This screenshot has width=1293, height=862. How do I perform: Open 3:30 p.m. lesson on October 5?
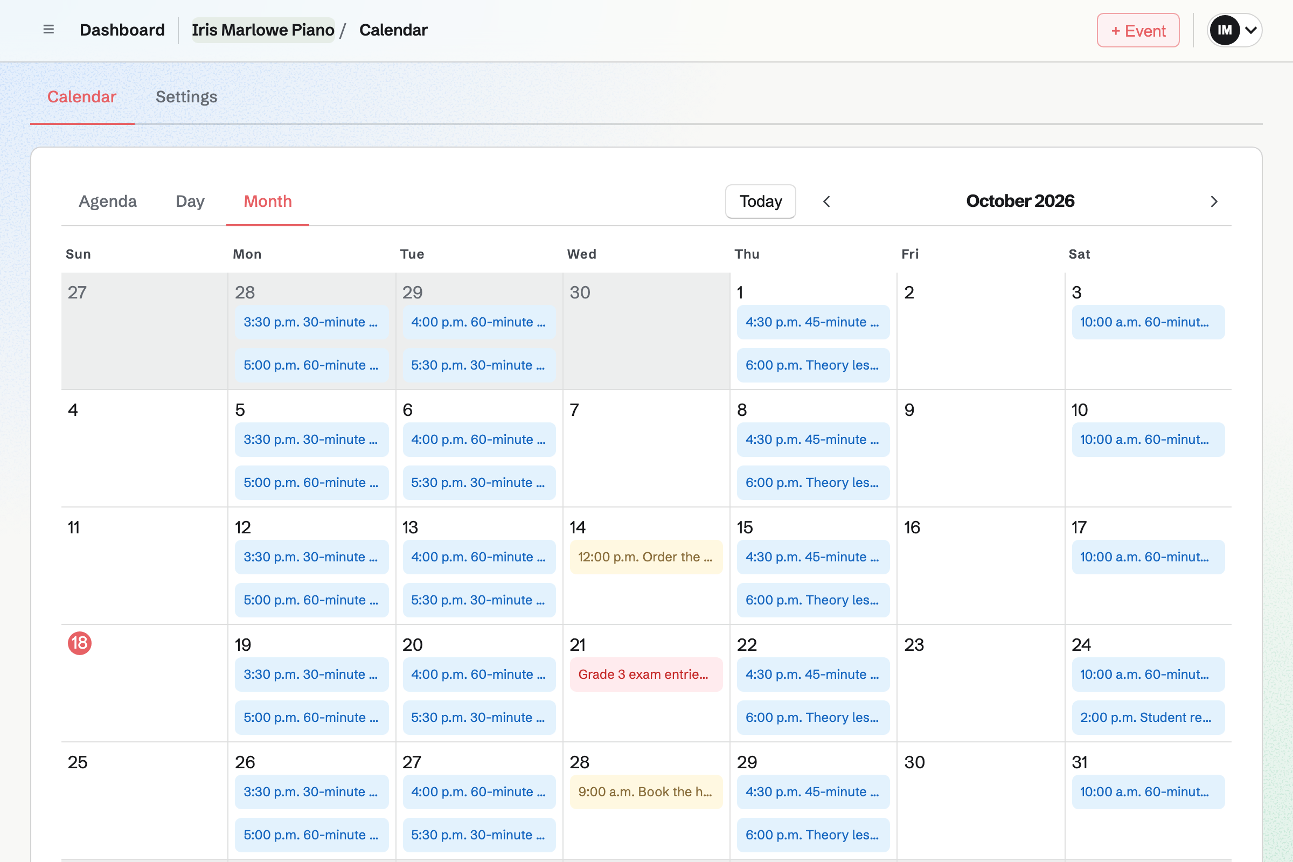coord(312,439)
